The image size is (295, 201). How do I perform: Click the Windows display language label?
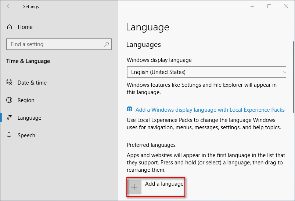[x=159, y=60]
